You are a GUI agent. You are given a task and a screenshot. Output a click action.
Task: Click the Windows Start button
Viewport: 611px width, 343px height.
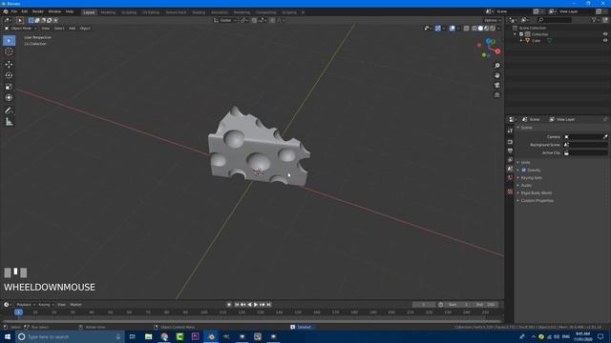pyautogui.click(x=8, y=336)
